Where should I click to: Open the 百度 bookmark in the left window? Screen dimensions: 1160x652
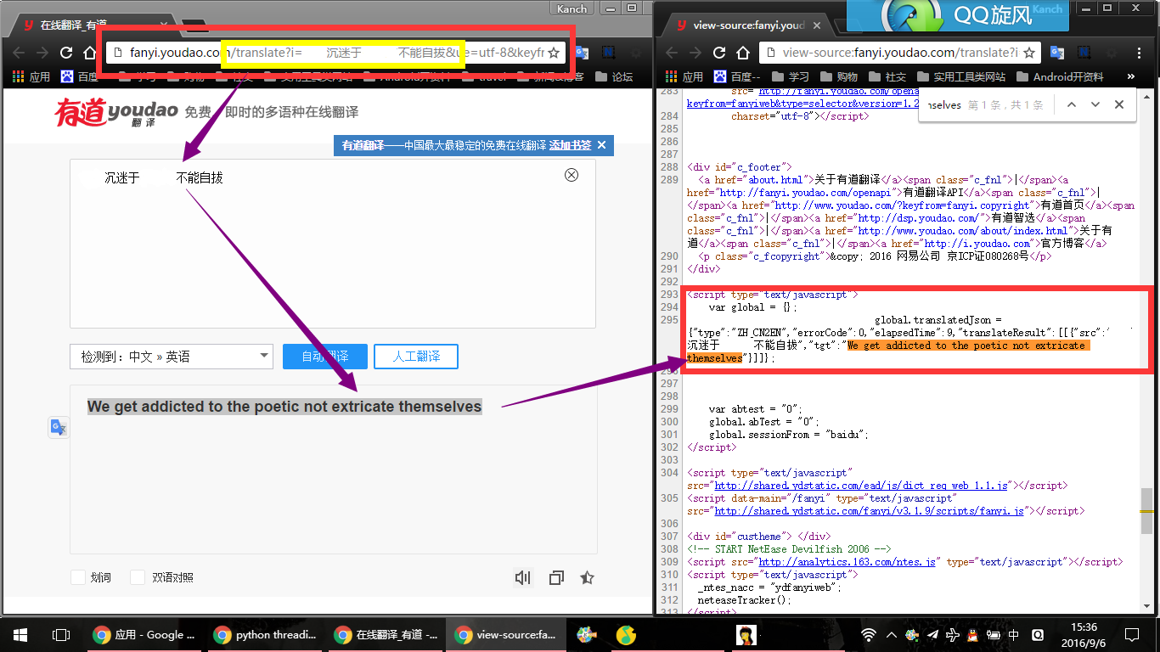coord(79,76)
